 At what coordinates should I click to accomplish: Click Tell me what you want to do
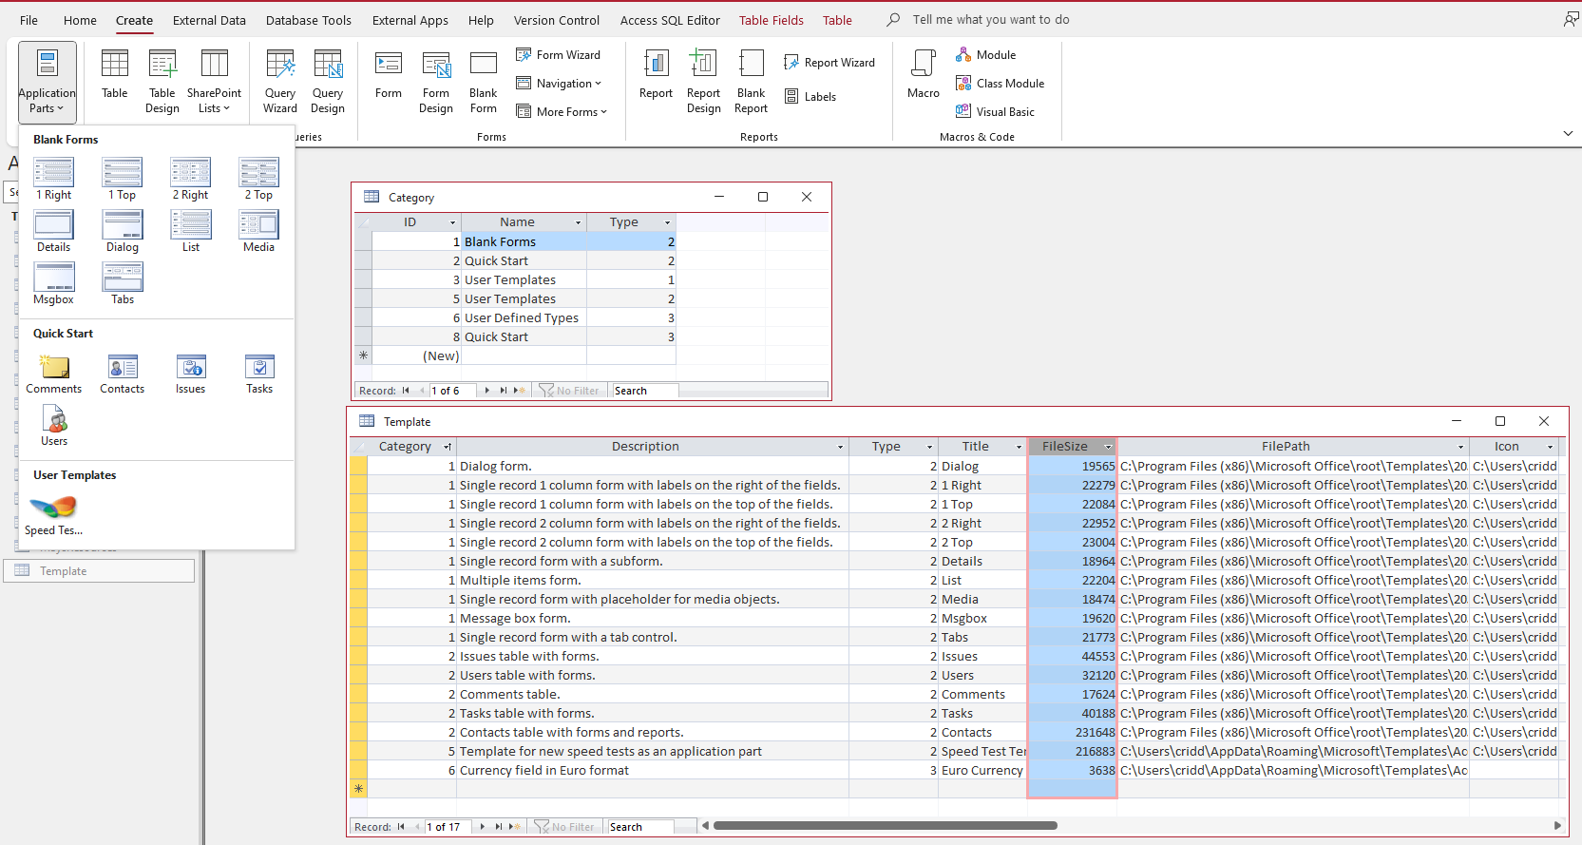(x=991, y=19)
